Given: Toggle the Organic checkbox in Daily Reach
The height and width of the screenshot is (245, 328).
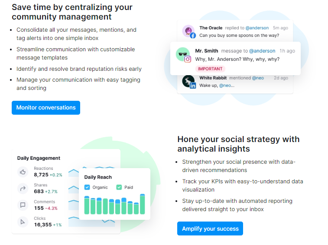Looking at the screenshot, I should click(x=87, y=187).
